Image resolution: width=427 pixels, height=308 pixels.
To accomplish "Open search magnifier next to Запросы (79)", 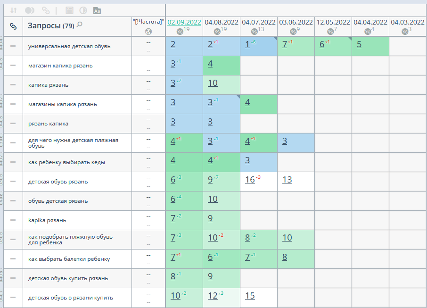I will 79,25.
